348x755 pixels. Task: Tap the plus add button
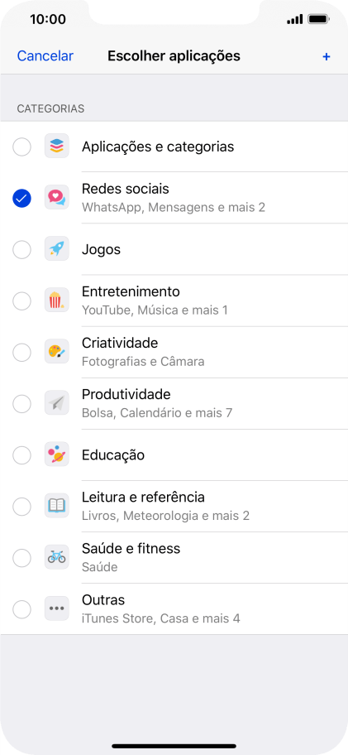[x=327, y=57]
